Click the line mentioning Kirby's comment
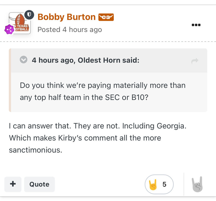 tap(85, 138)
